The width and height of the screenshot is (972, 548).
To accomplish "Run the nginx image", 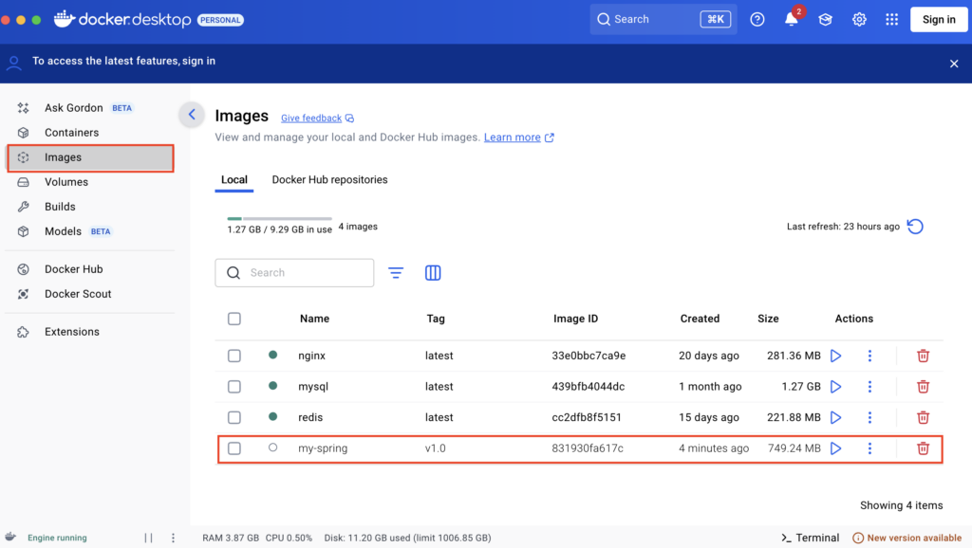I will coord(835,356).
